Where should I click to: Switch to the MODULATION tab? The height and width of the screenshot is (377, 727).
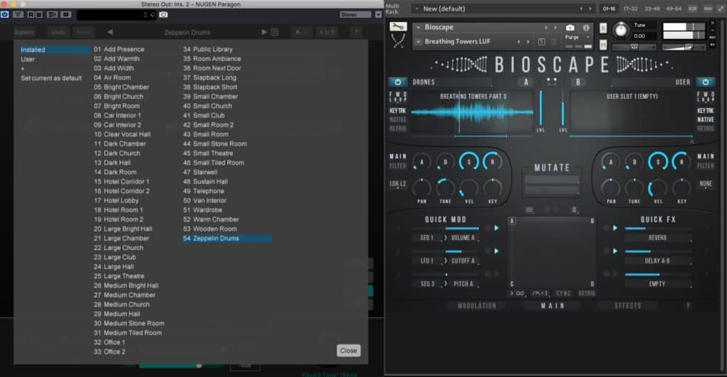tap(476, 305)
